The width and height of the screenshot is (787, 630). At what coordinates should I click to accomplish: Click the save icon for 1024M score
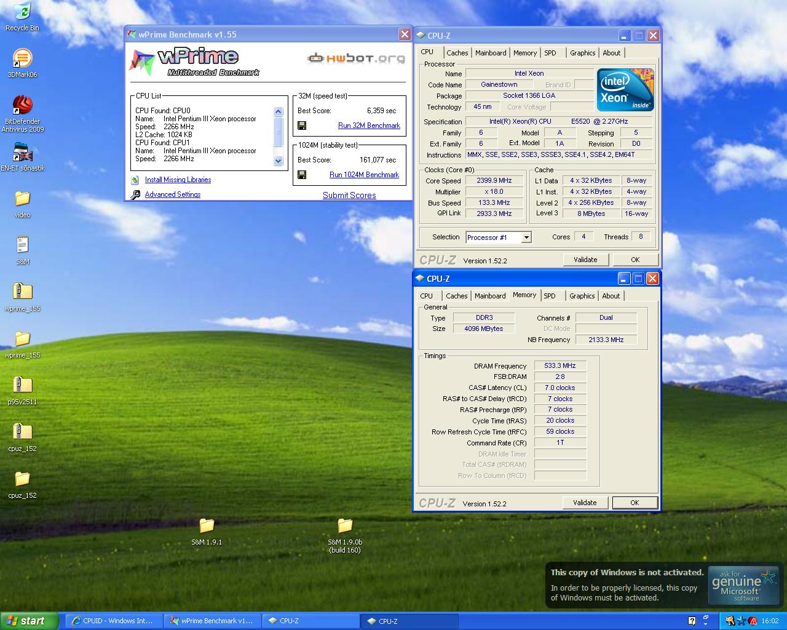(302, 175)
